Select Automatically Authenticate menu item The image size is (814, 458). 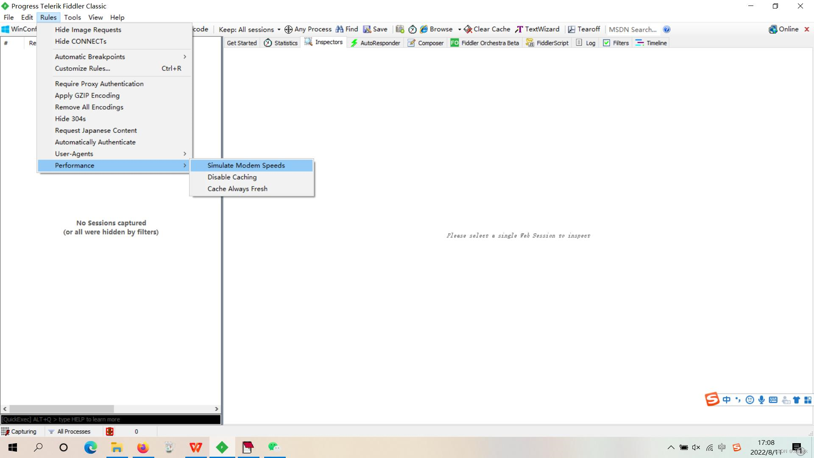click(x=115, y=142)
